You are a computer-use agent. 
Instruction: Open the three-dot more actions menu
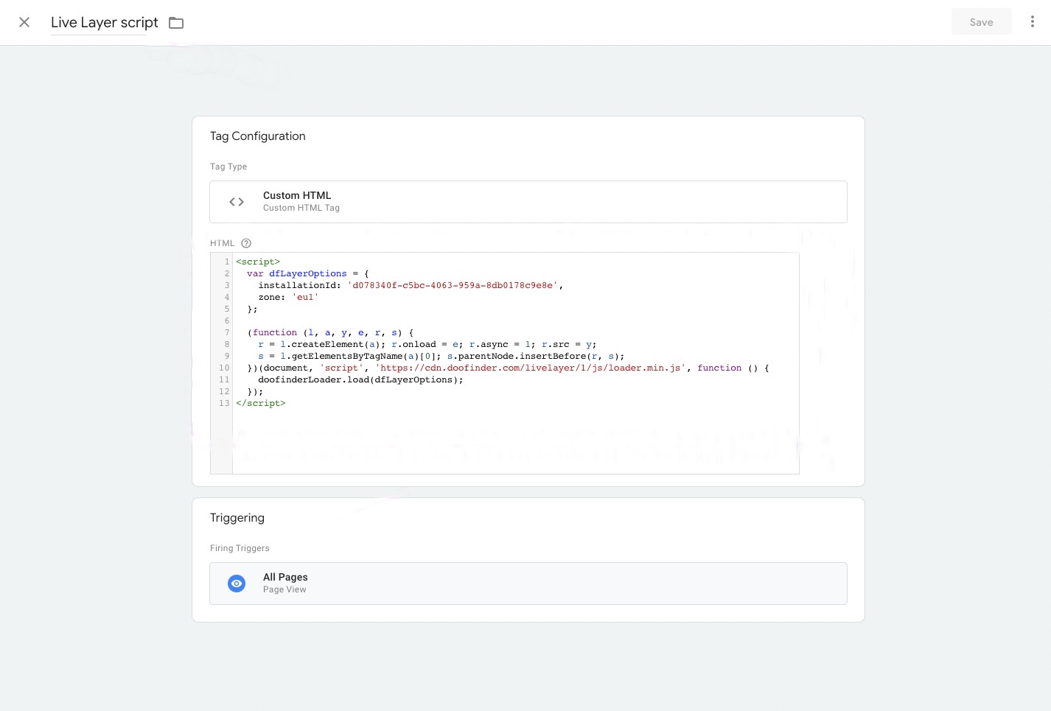1032,22
